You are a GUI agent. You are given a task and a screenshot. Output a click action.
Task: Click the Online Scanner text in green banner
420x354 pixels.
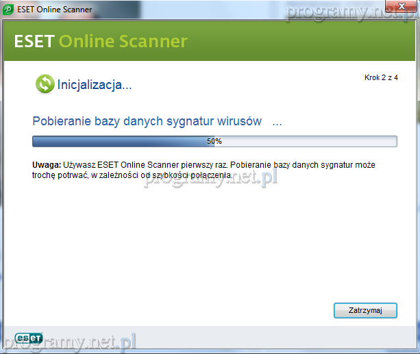coord(123,41)
